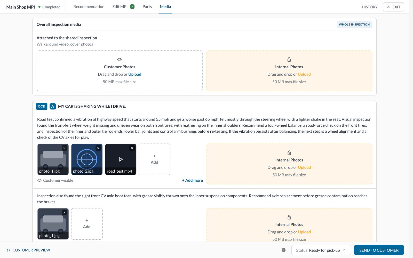413x258 pixels.
Task: Click the green checkmark beside Edit MPI
Action: tap(132, 7)
